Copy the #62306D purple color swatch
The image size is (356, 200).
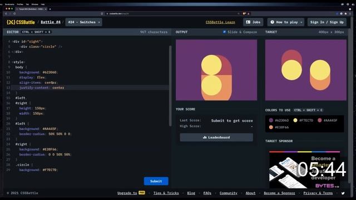coord(271,121)
